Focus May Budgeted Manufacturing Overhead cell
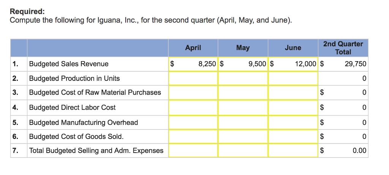The image size is (389, 175). point(243,123)
